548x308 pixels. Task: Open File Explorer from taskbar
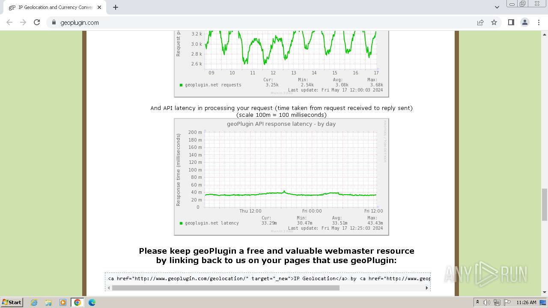tap(48, 302)
